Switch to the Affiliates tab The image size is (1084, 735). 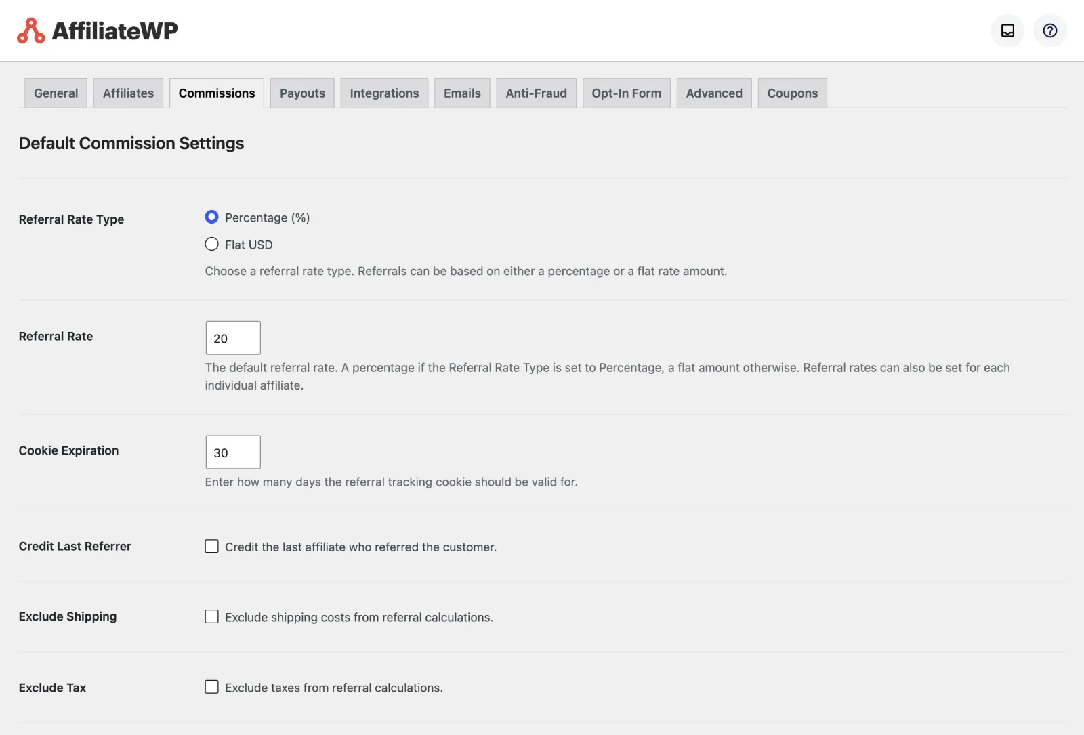[x=128, y=93]
